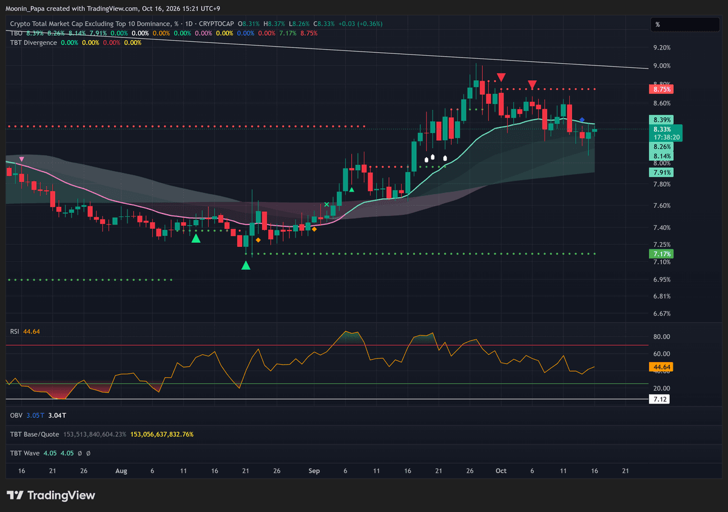Click the red 8.75% resistance price label
This screenshot has width=728, height=512.
[x=661, y=89]
